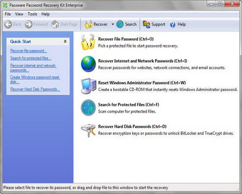Expand the Recover button dropdown arrow
The image size is (242, 194).
[113, 24]
